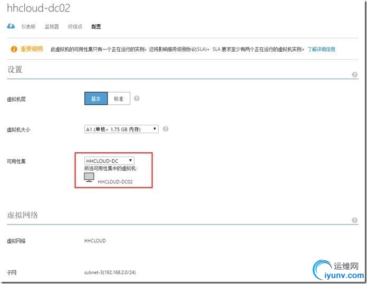Click the 虚拟机层 label
The width and height of the screenshot is (367, 284).
(16, 99)
